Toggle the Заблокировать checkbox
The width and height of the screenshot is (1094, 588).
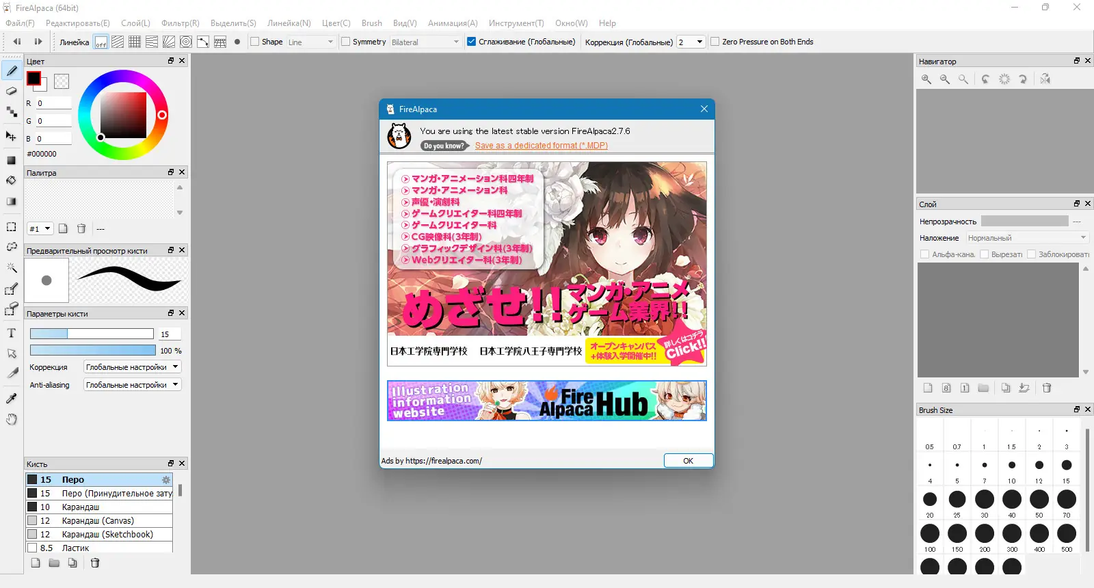coord(1032,254)
